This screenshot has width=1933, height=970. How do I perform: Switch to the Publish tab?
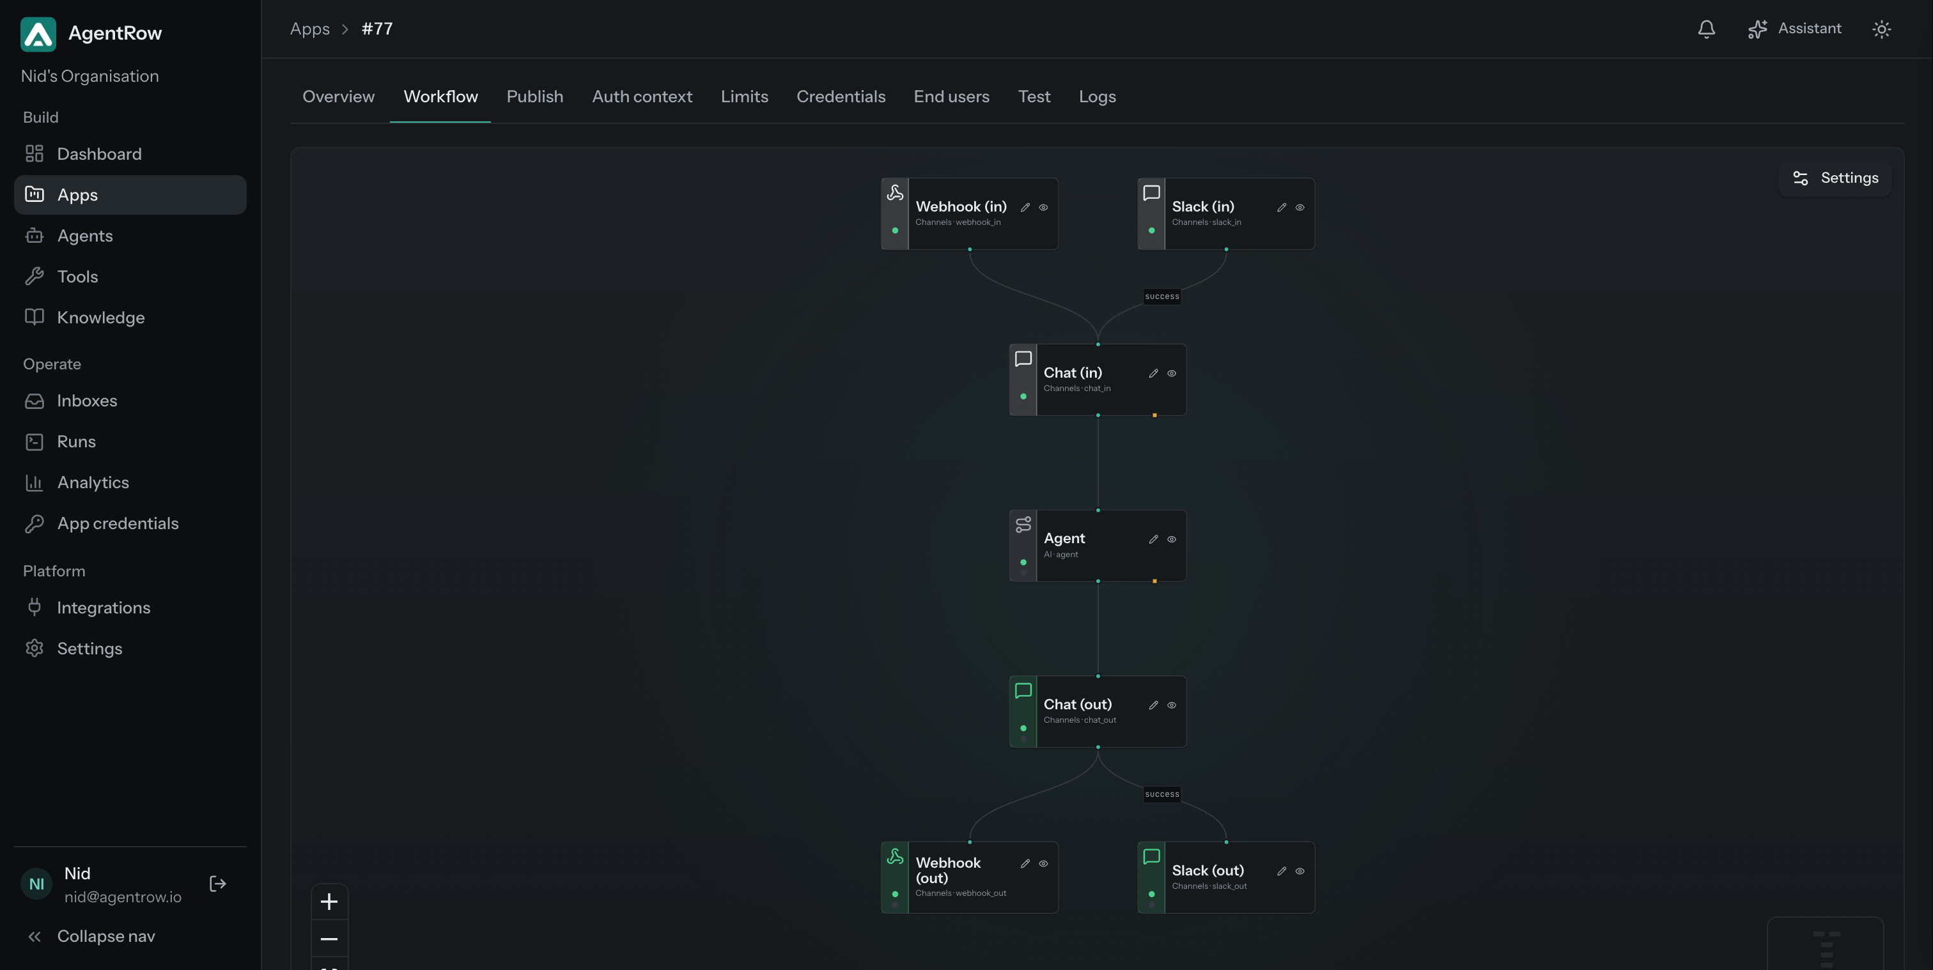535,96
